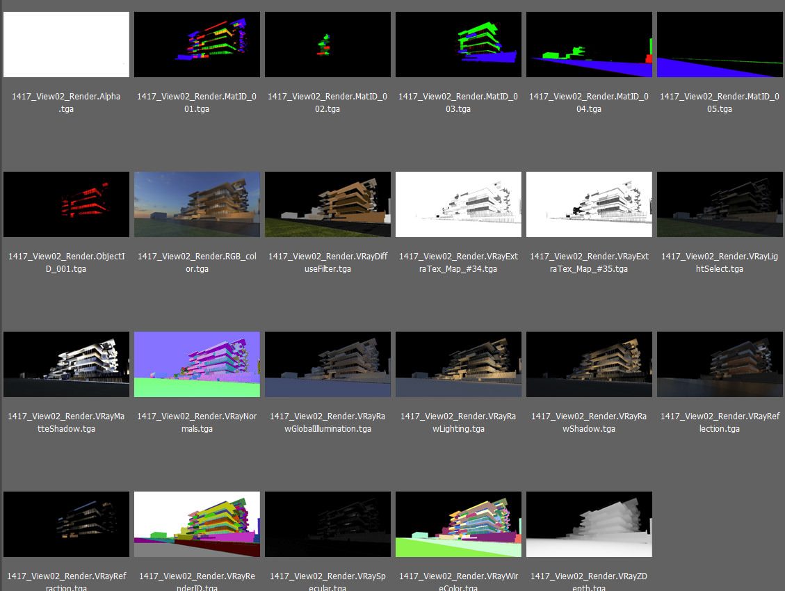The width and height of the screenshot is (785, 591).
Task: Select the VRayReflection.tga file label
Action: (720, 422)
